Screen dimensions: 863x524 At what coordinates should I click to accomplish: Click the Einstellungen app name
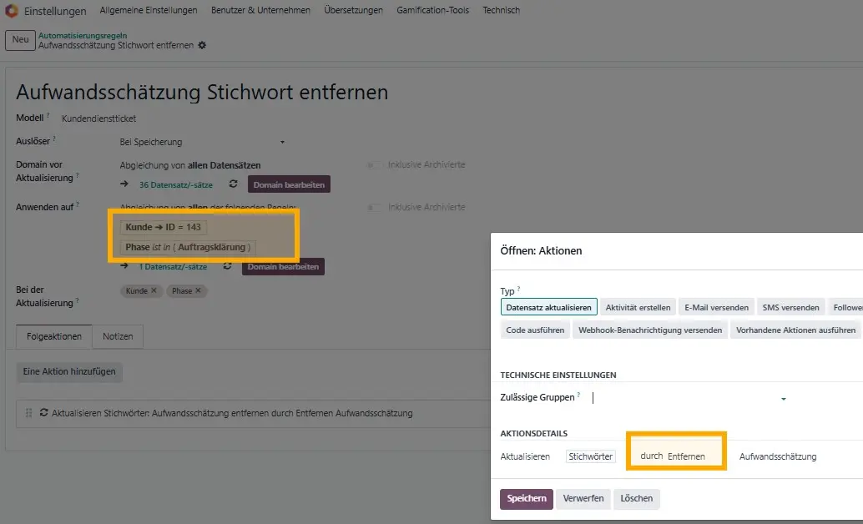point(55,11)
